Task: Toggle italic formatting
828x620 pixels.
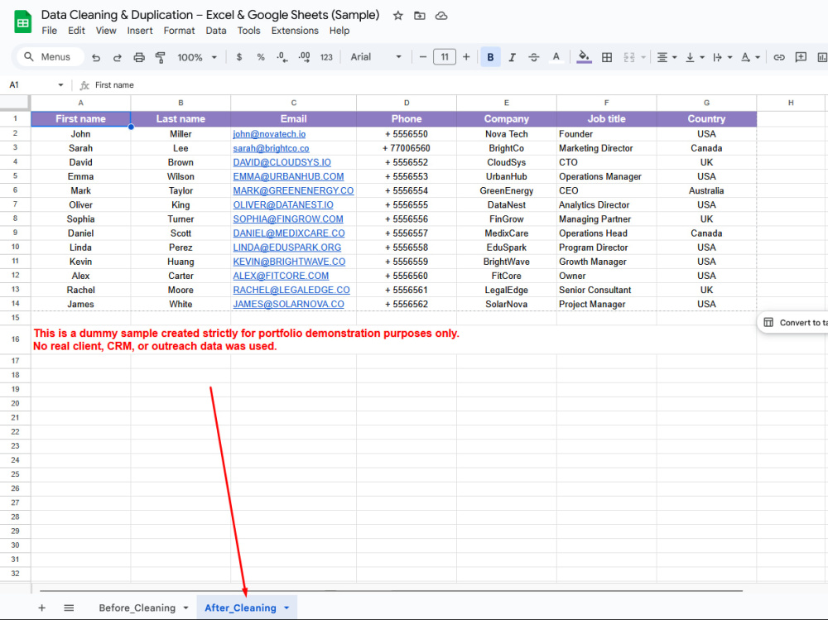Action: pos(513,57)
